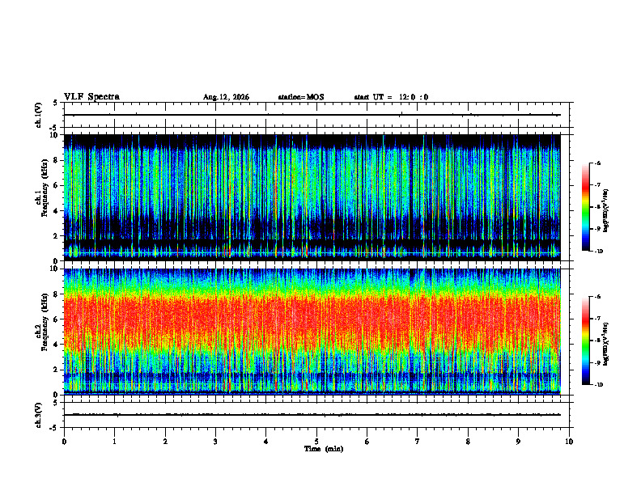Select the ch.1 "Frequency (kHz)" axis label
641x495 pixels.
click(45, 188)
